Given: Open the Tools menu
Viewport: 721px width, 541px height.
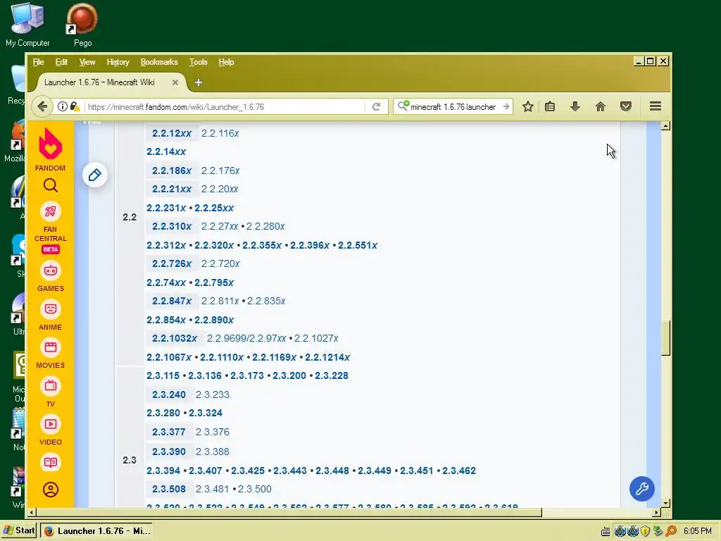Looking at the screenshot, I should [x=198, y=62].
